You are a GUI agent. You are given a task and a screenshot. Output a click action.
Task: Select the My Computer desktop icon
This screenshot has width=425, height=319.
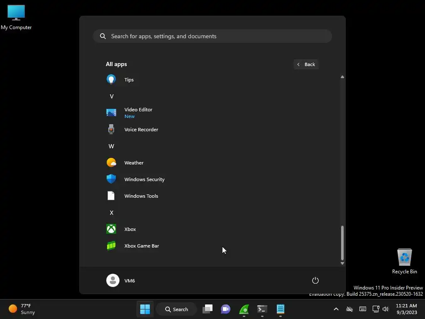16,17
